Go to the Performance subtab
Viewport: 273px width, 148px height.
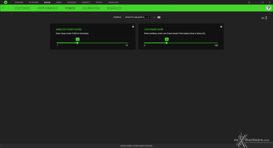click(x=48, y=8)
